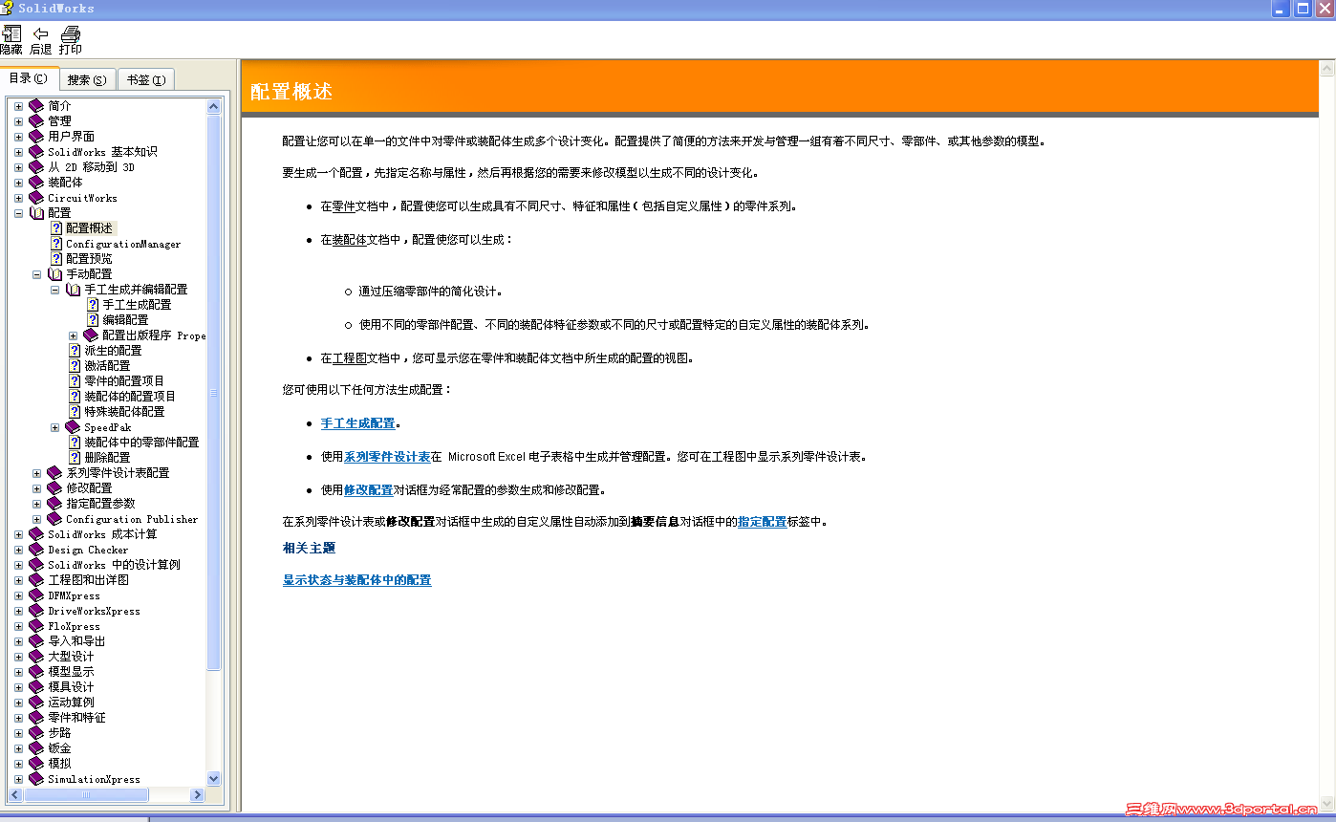The image size is (1336, 822).
Task: Click the Design Checker book icon
Action: [x=36, y=550]
